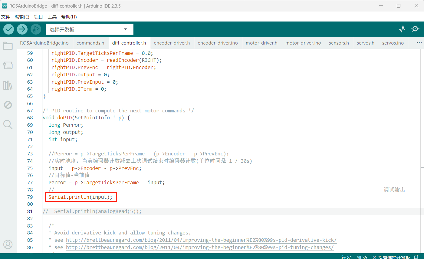Open the pid-derivative-kick blog link
This screenshot has height=259, width=424.
tap(201, 240)
